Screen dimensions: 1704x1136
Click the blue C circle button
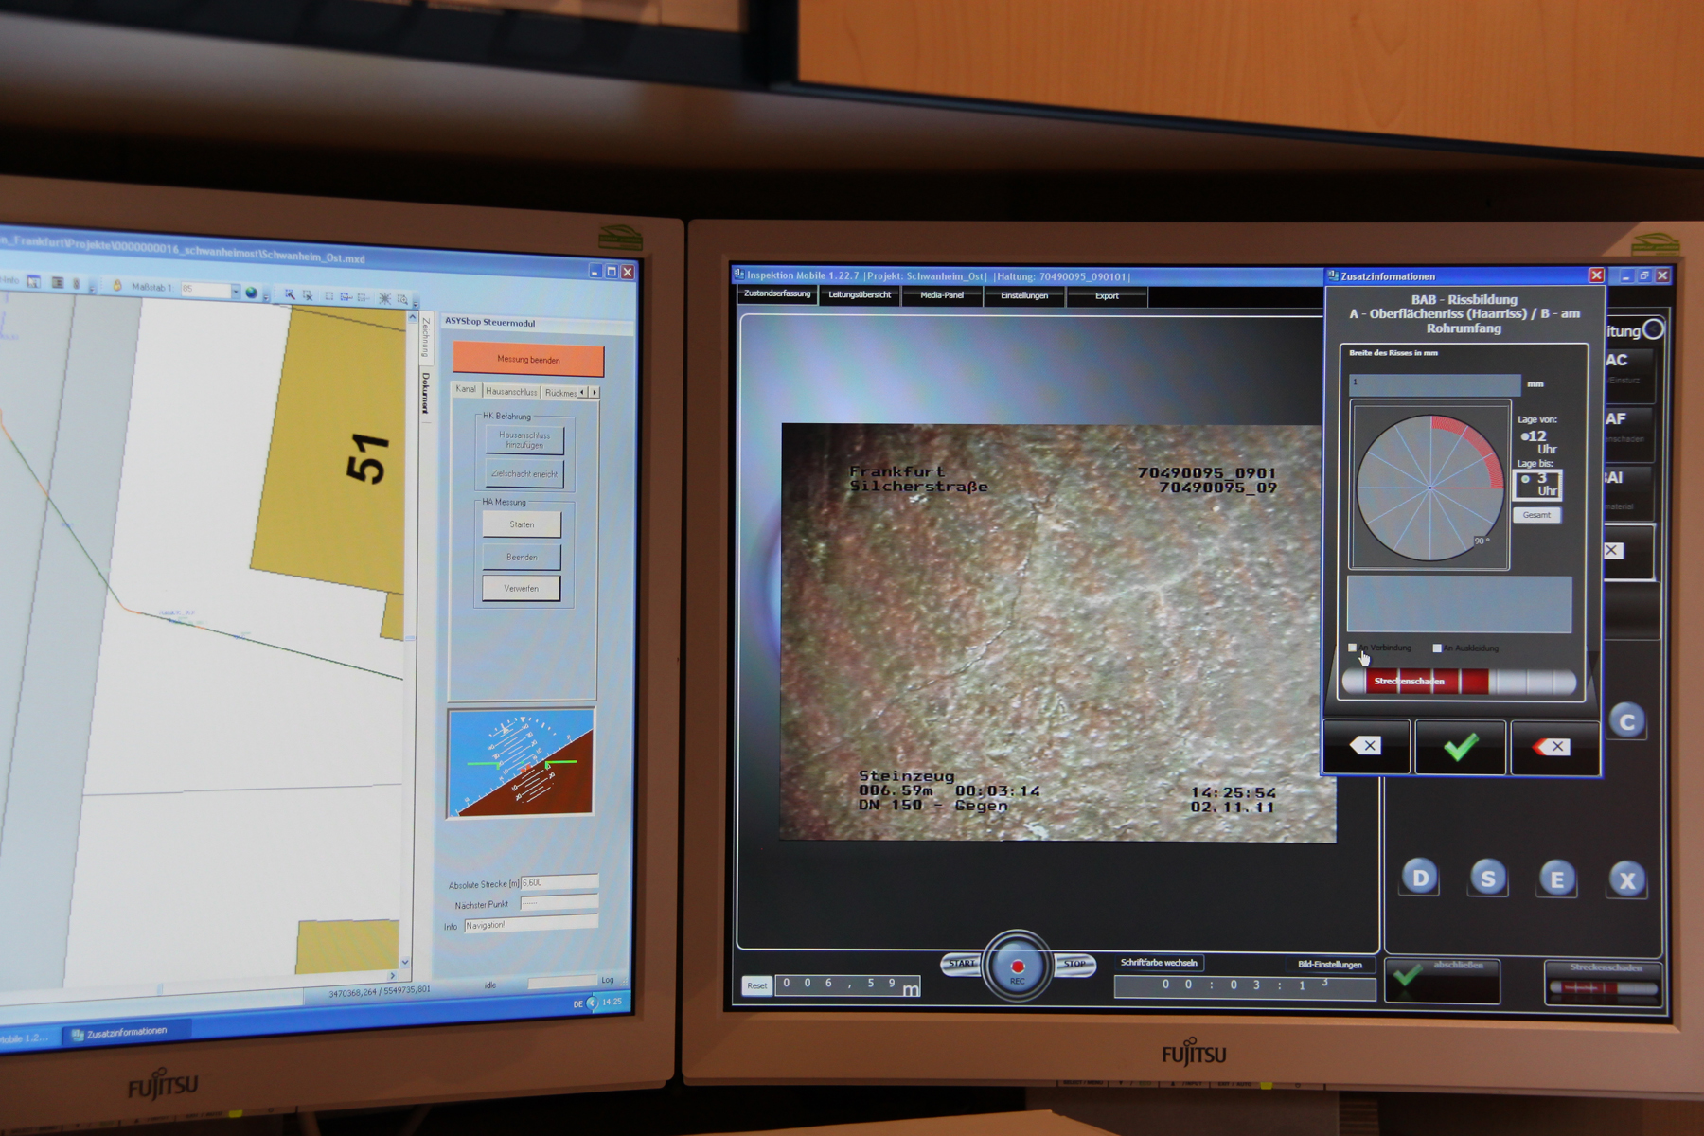tap(1627, 722)
